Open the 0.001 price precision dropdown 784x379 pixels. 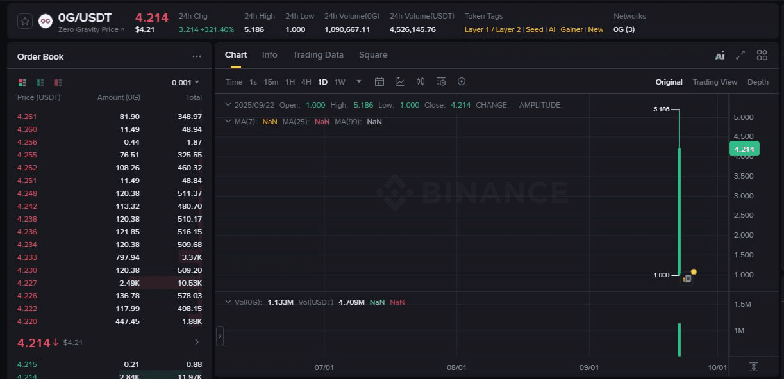pos(186,83)
